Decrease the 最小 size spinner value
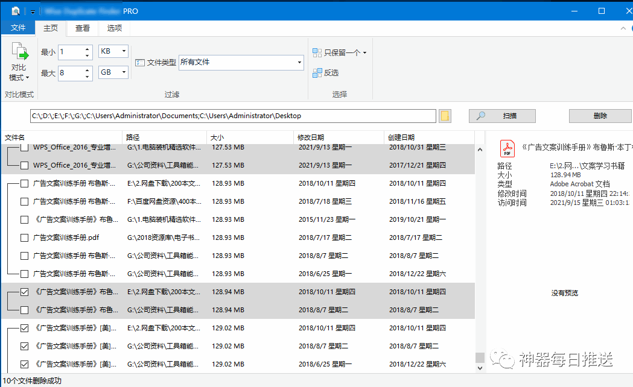This screenshot has width=633, height=387. [87, 55]
